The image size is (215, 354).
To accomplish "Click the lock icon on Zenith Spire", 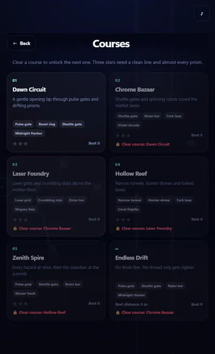I will click(15, 313).
